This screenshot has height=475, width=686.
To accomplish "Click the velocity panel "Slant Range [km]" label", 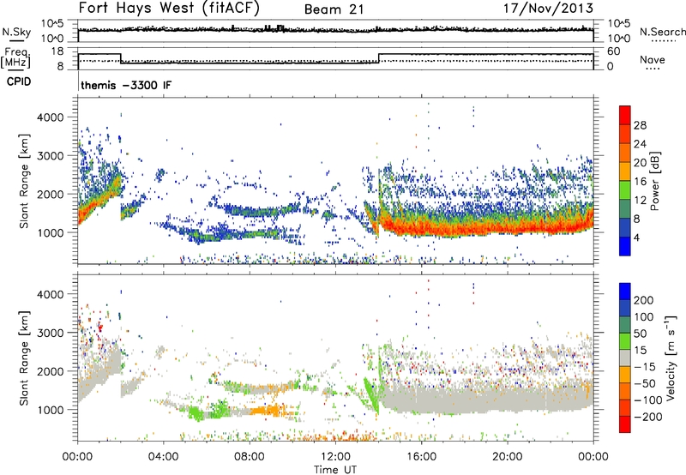I will coord(24,358).
